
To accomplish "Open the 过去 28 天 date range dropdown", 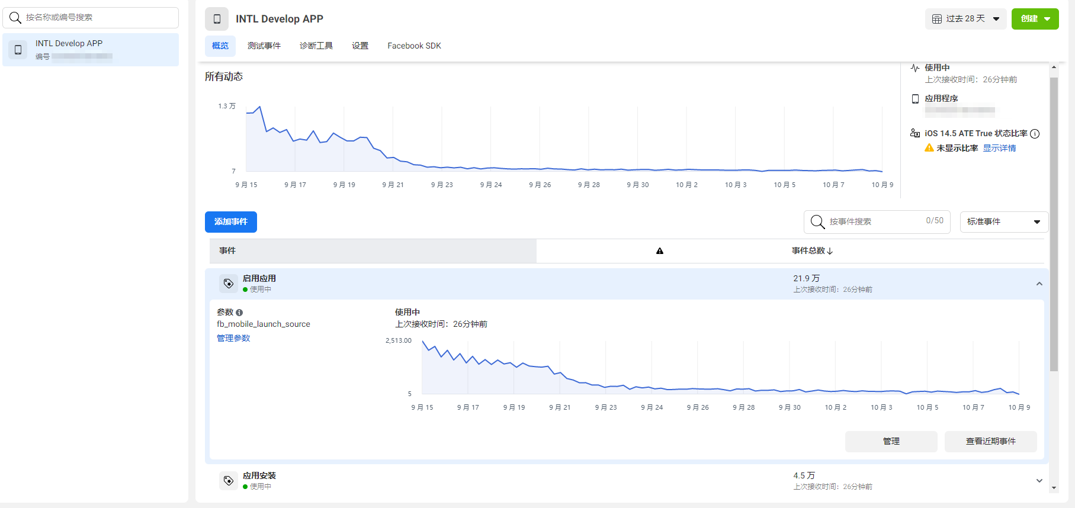I will click(x=965, y=19).
